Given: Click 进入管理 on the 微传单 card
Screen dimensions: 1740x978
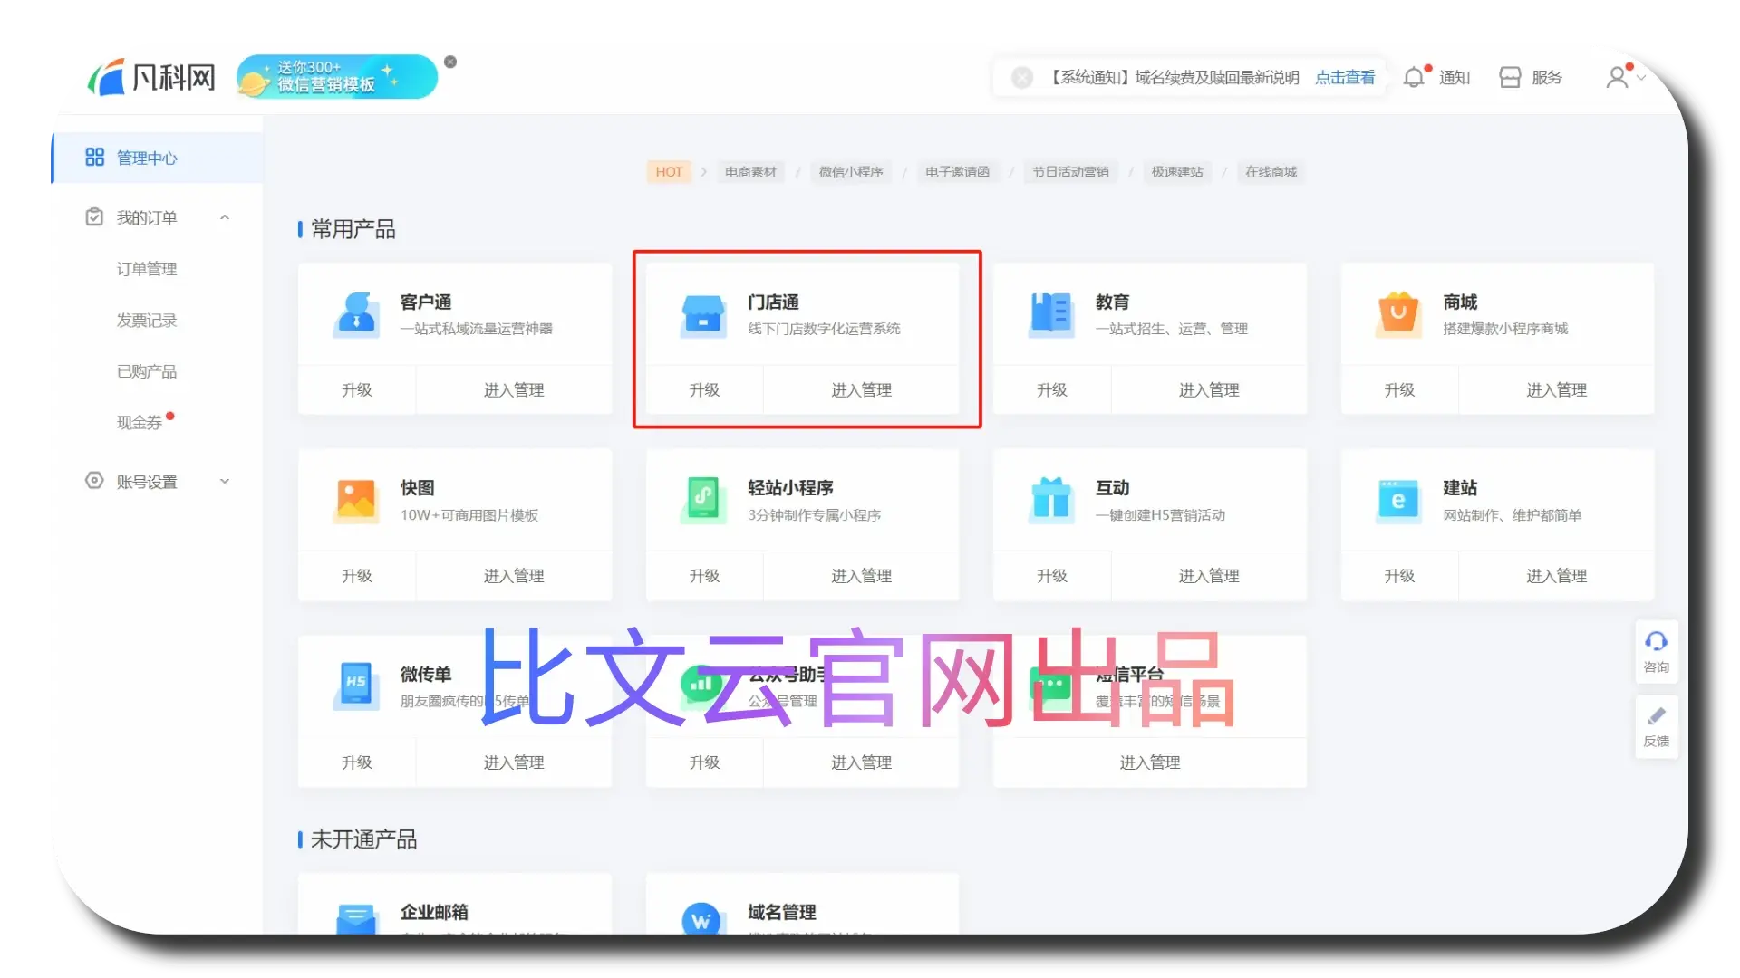Looking at the screenshot, I should pos(514,762).
